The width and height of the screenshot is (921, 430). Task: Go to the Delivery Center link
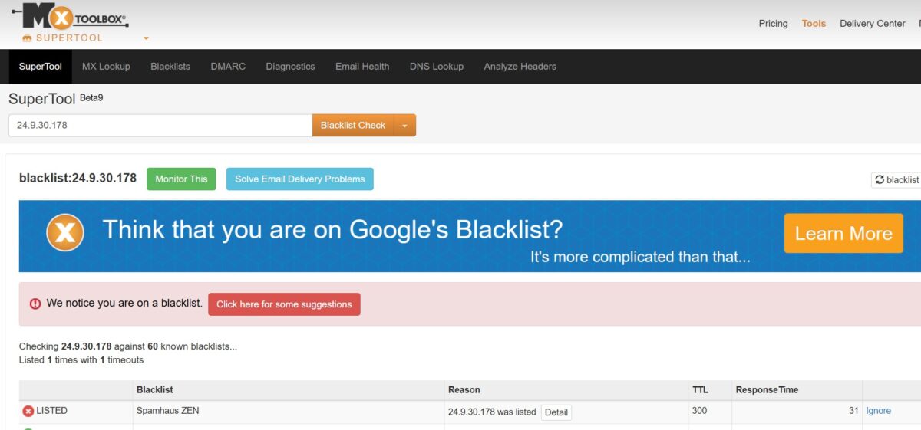coord(873,24)
